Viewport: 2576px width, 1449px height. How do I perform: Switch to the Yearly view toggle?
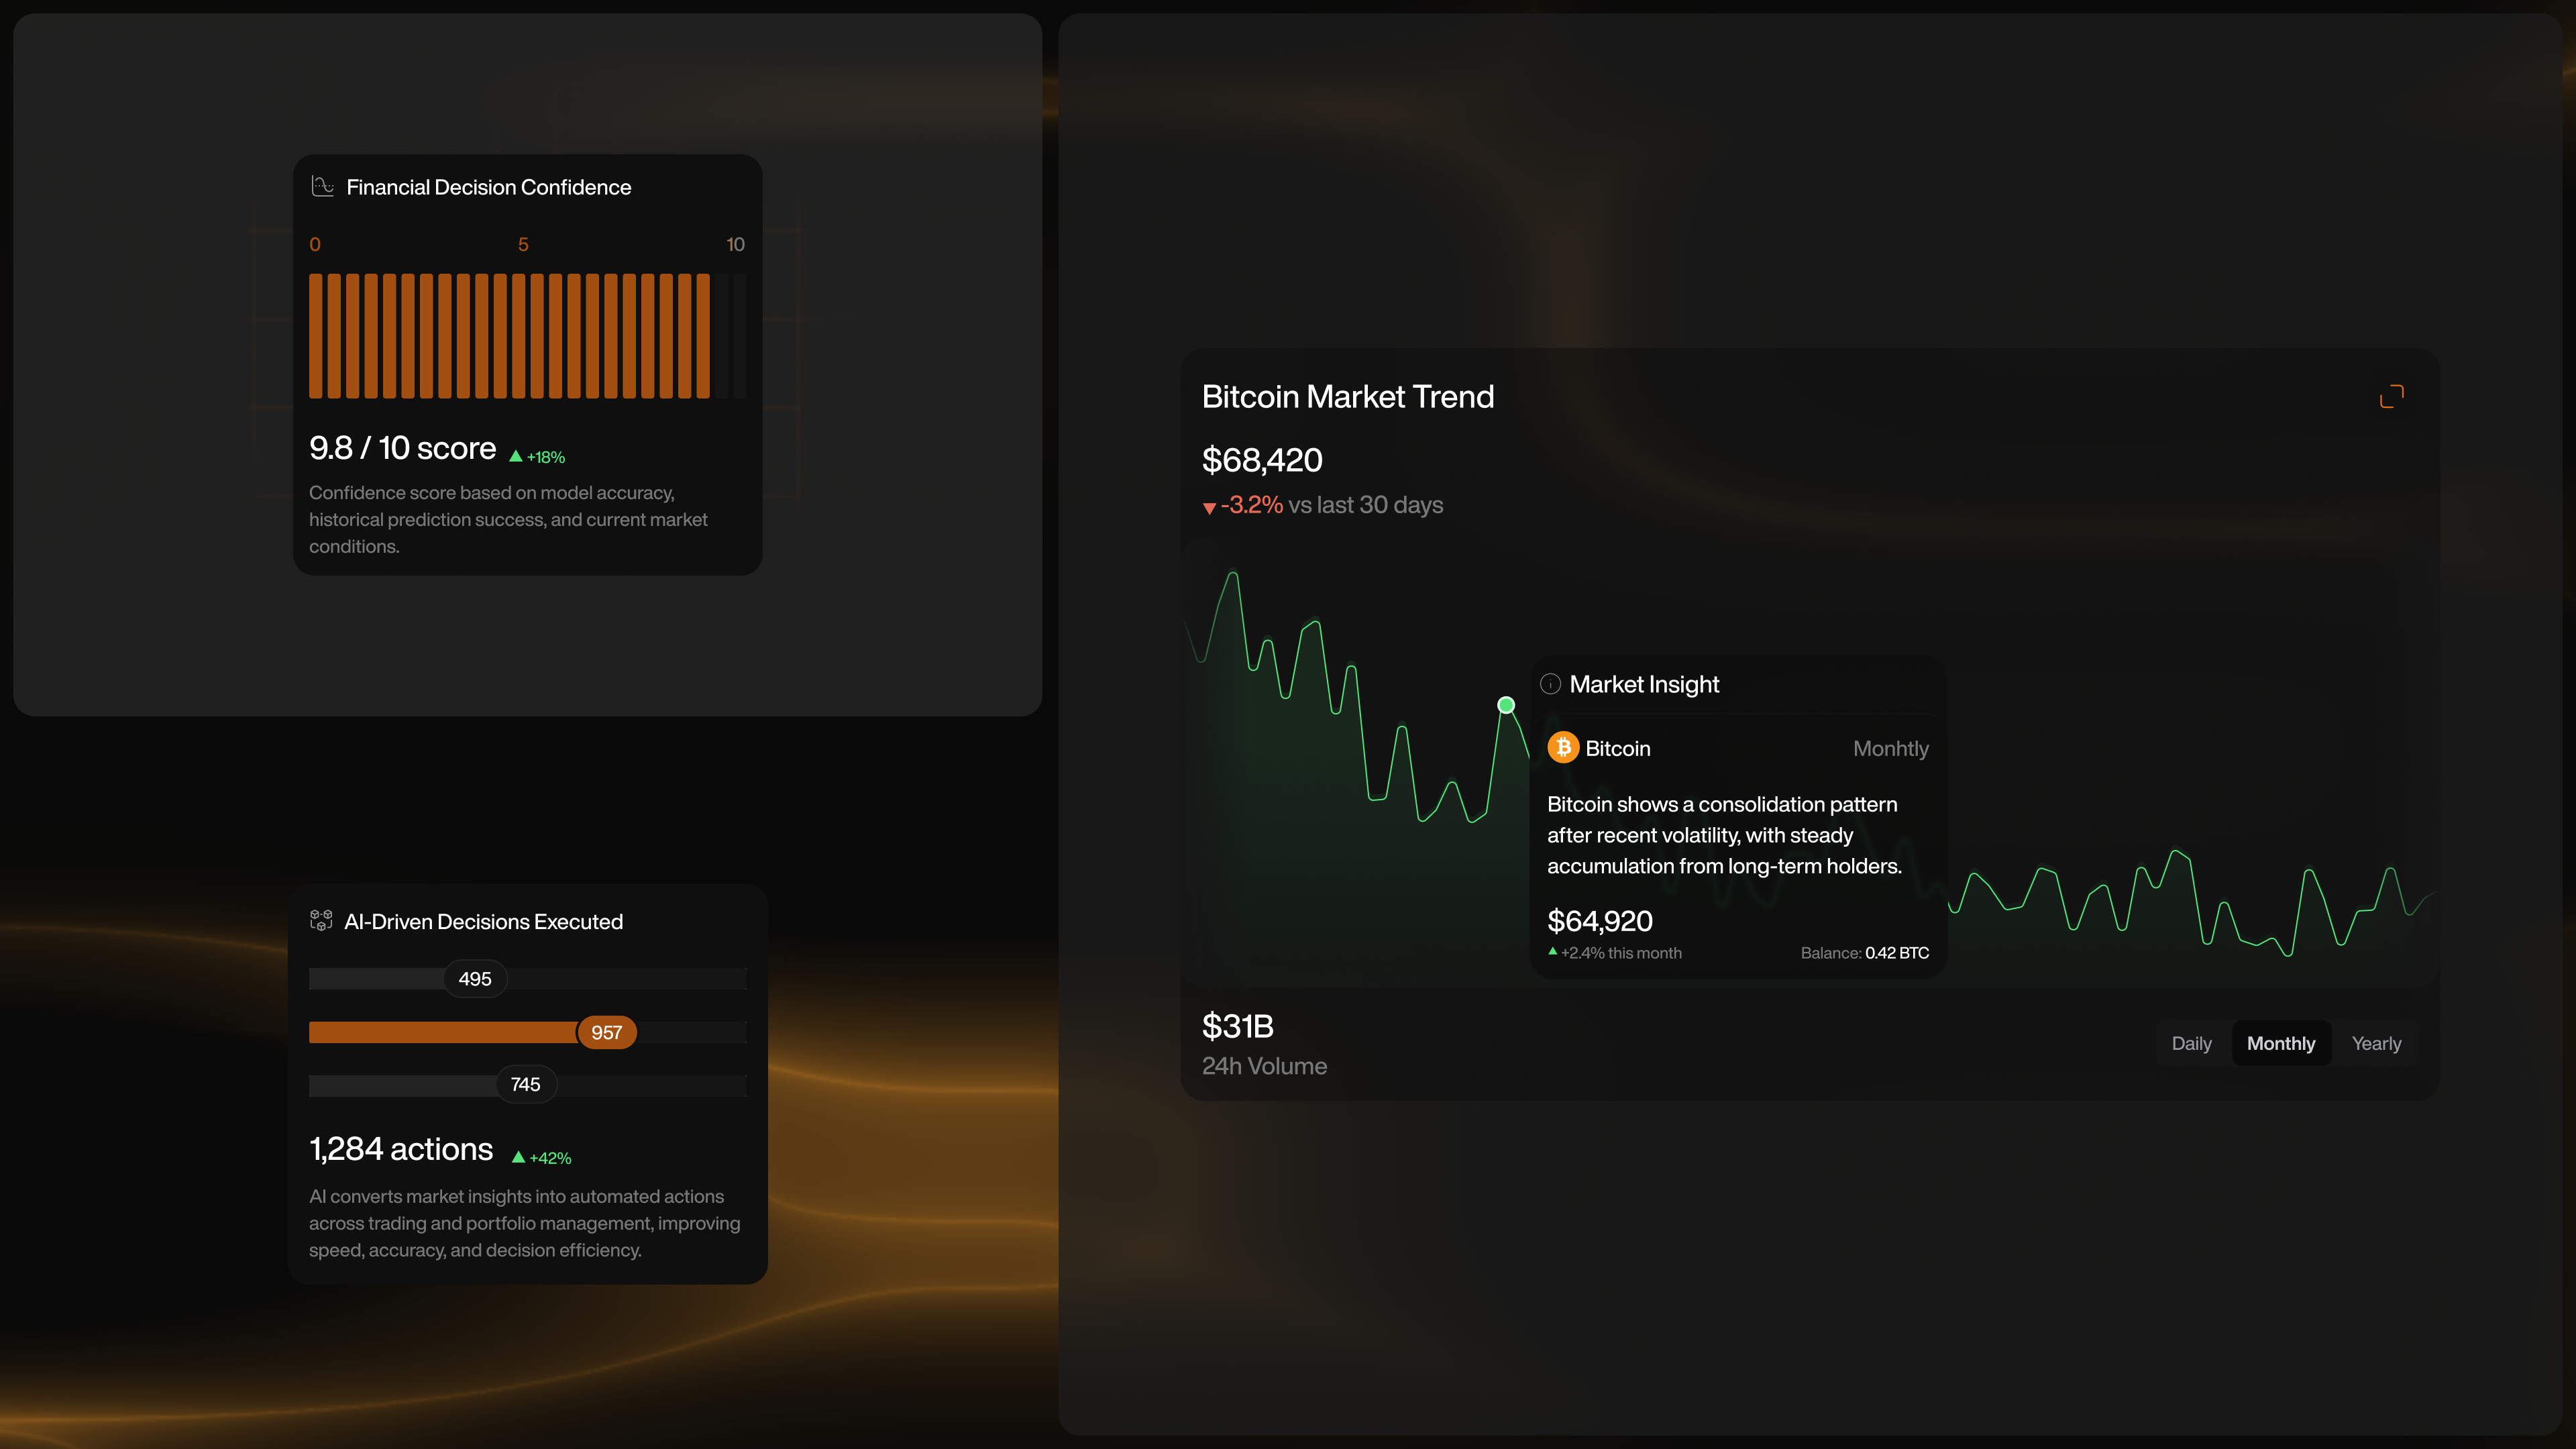pos(2376,1043)
